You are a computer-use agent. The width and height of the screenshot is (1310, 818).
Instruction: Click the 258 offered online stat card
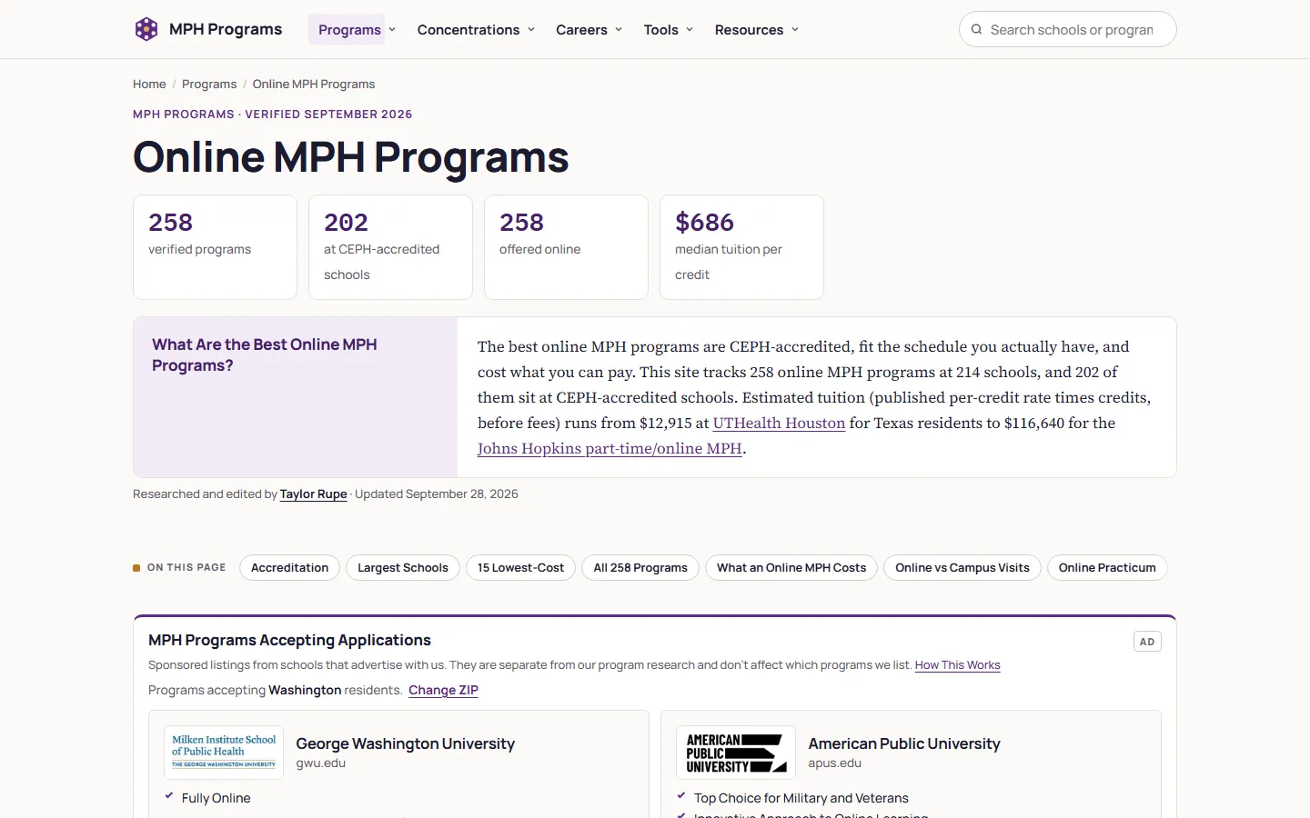(x=566, y=247)
